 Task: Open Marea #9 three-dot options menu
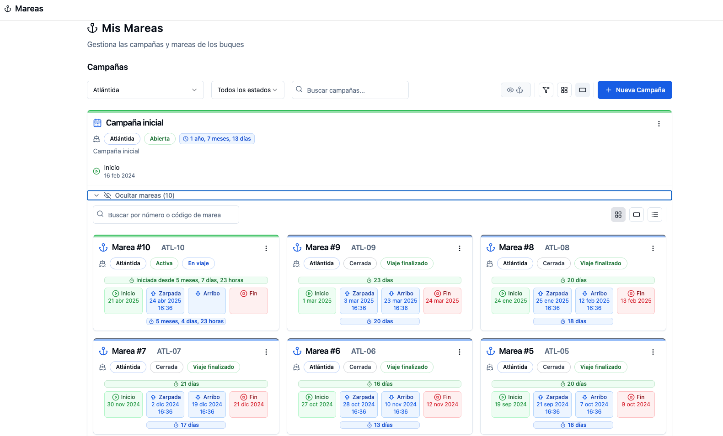pos(459,248)
